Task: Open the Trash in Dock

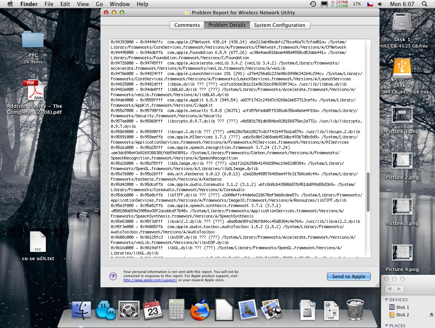Action: [355, 310]
